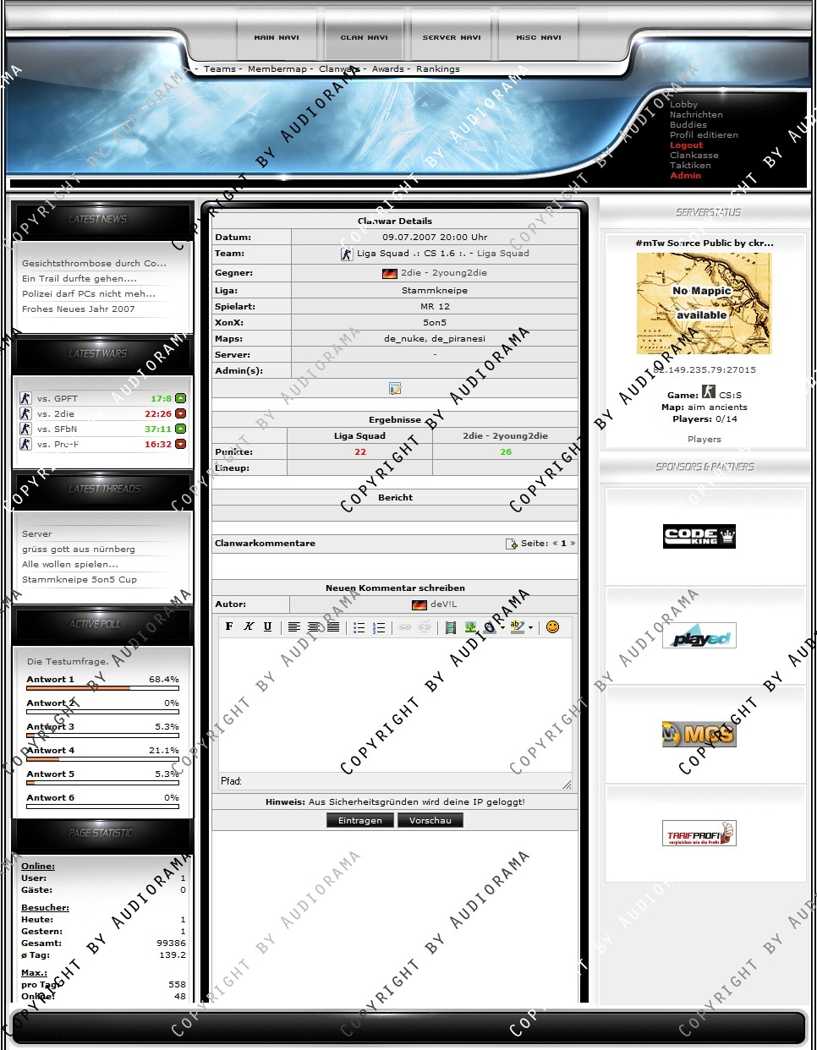Click the green win arrow for vs. SFbN
The height and width of the screenshot is (1050, 817).
tap(180, 429)
